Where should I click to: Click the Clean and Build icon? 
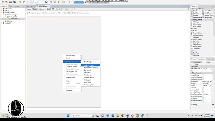pyautogui.click(x=55, y=2)
